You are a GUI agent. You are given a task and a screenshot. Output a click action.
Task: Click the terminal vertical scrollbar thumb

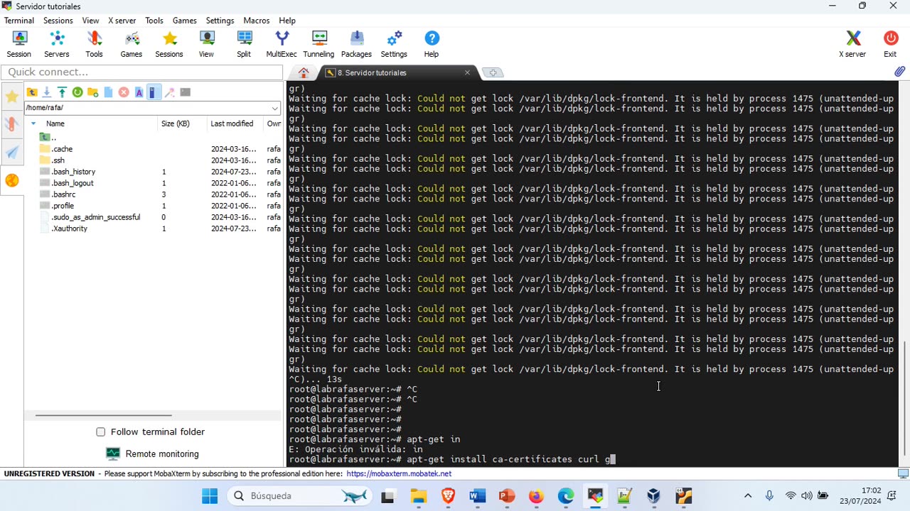(x=905, y=397)
